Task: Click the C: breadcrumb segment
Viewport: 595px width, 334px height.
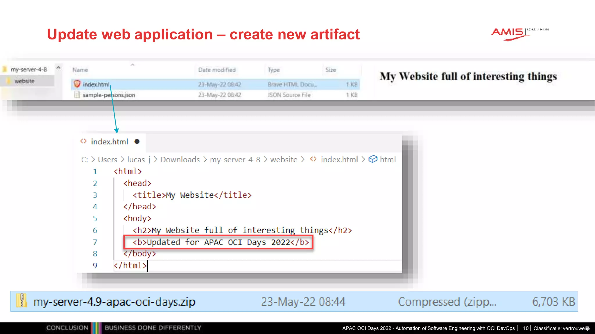Action: [85, 159]
